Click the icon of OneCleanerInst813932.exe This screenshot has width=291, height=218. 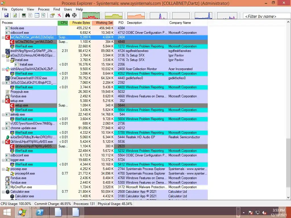[x=8, y=78]
